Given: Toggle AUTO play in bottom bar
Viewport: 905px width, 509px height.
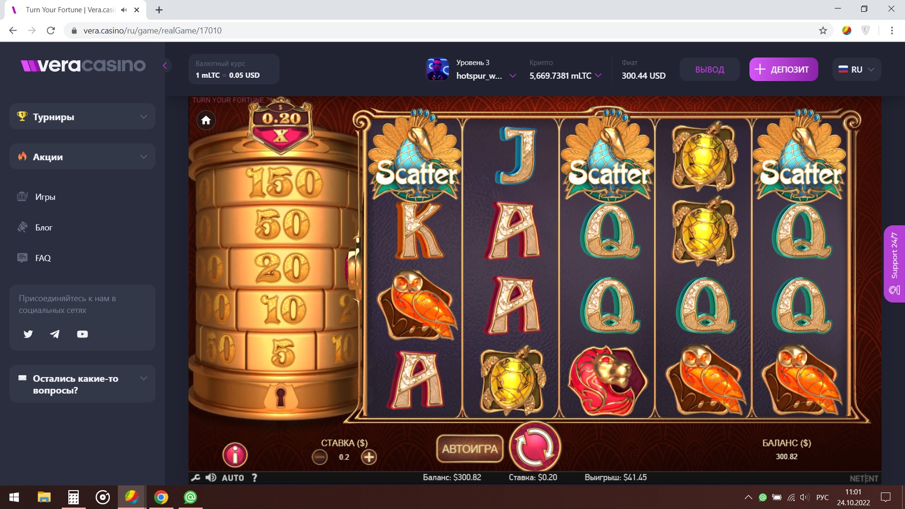Looking at the screenshot, I should (x=233, y=477).
